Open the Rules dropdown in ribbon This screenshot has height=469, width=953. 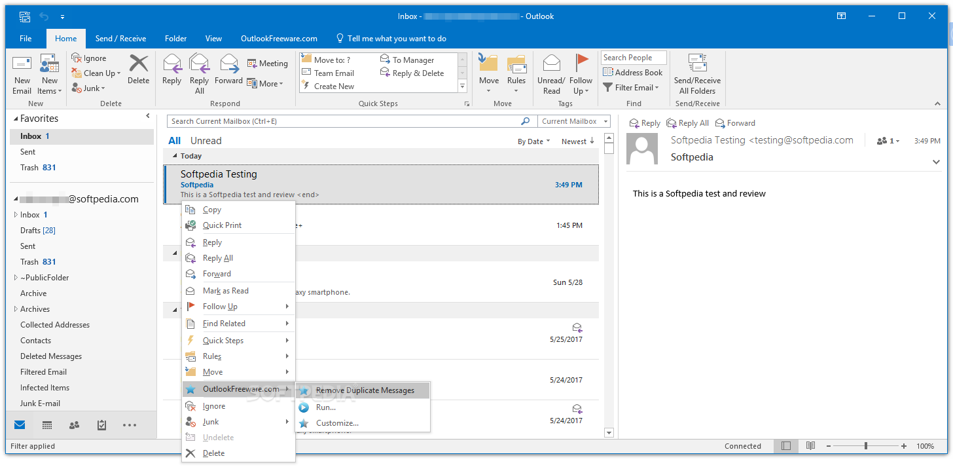pos(516,75)
